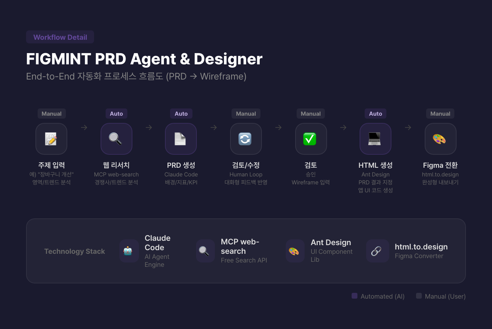Click the document icon for PRD 생성
492x329 pixels.
click(x=181, y=139)
